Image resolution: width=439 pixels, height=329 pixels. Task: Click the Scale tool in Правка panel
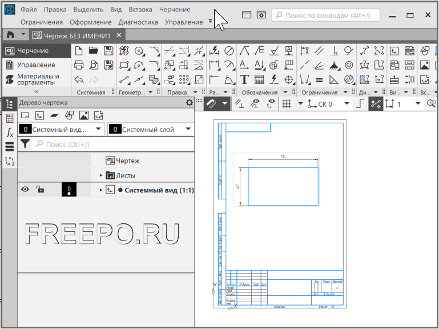coord(199,80)
